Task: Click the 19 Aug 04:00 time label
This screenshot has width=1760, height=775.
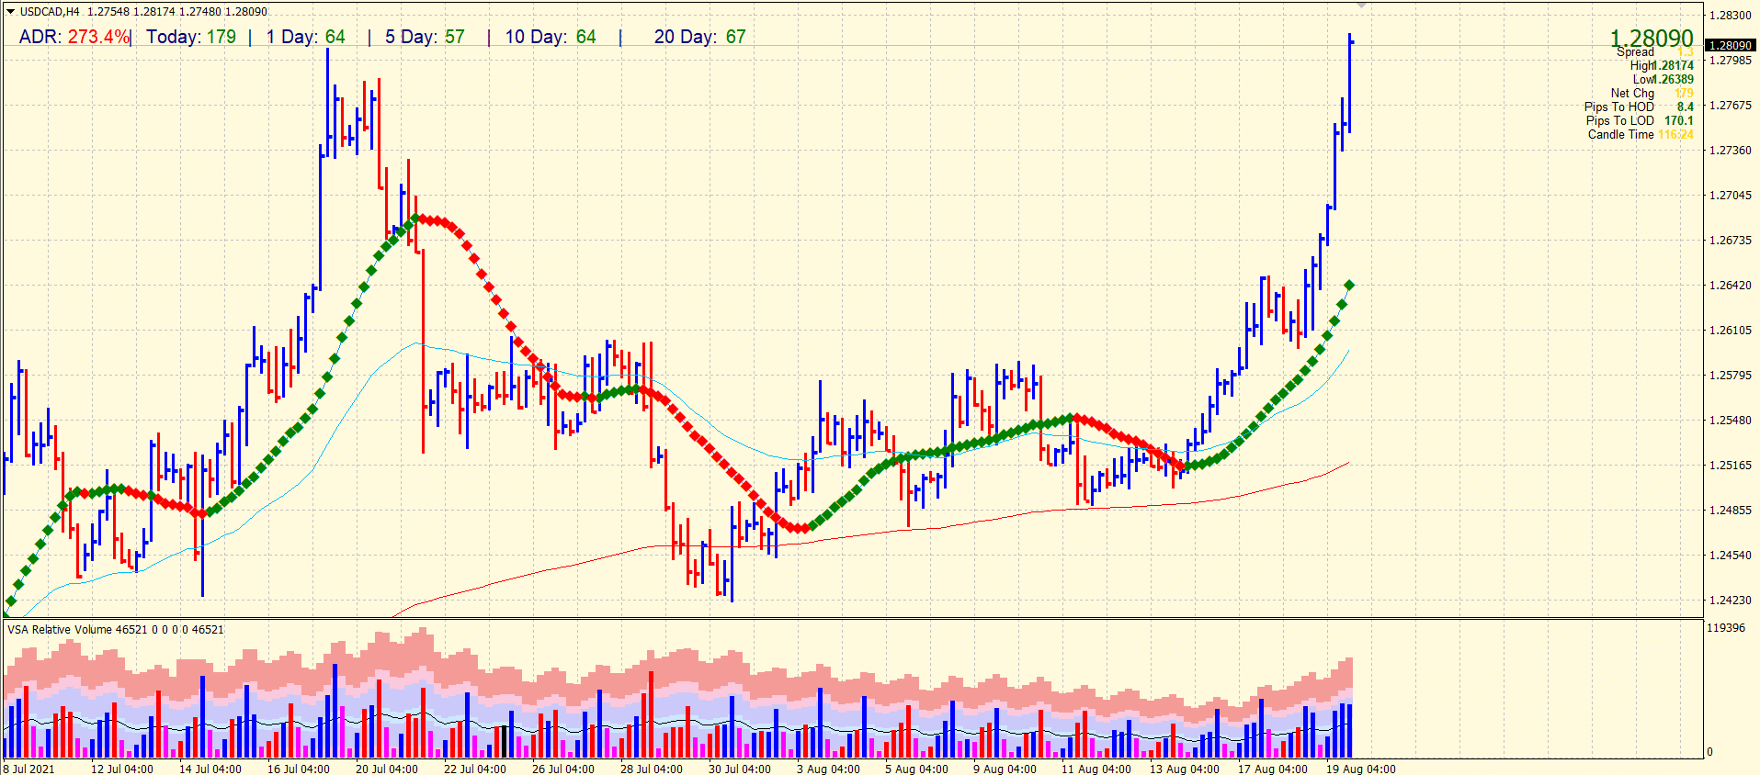Action: [x=1361, y=769]
